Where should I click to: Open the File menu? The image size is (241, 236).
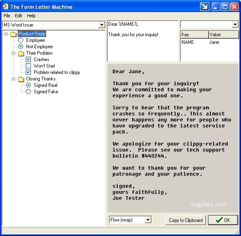7,16
